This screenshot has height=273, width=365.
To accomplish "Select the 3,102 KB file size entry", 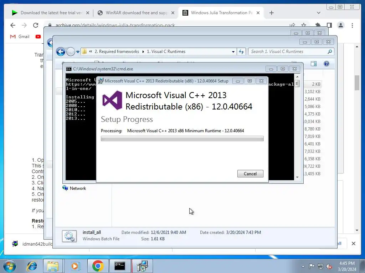I will point(312,92).
